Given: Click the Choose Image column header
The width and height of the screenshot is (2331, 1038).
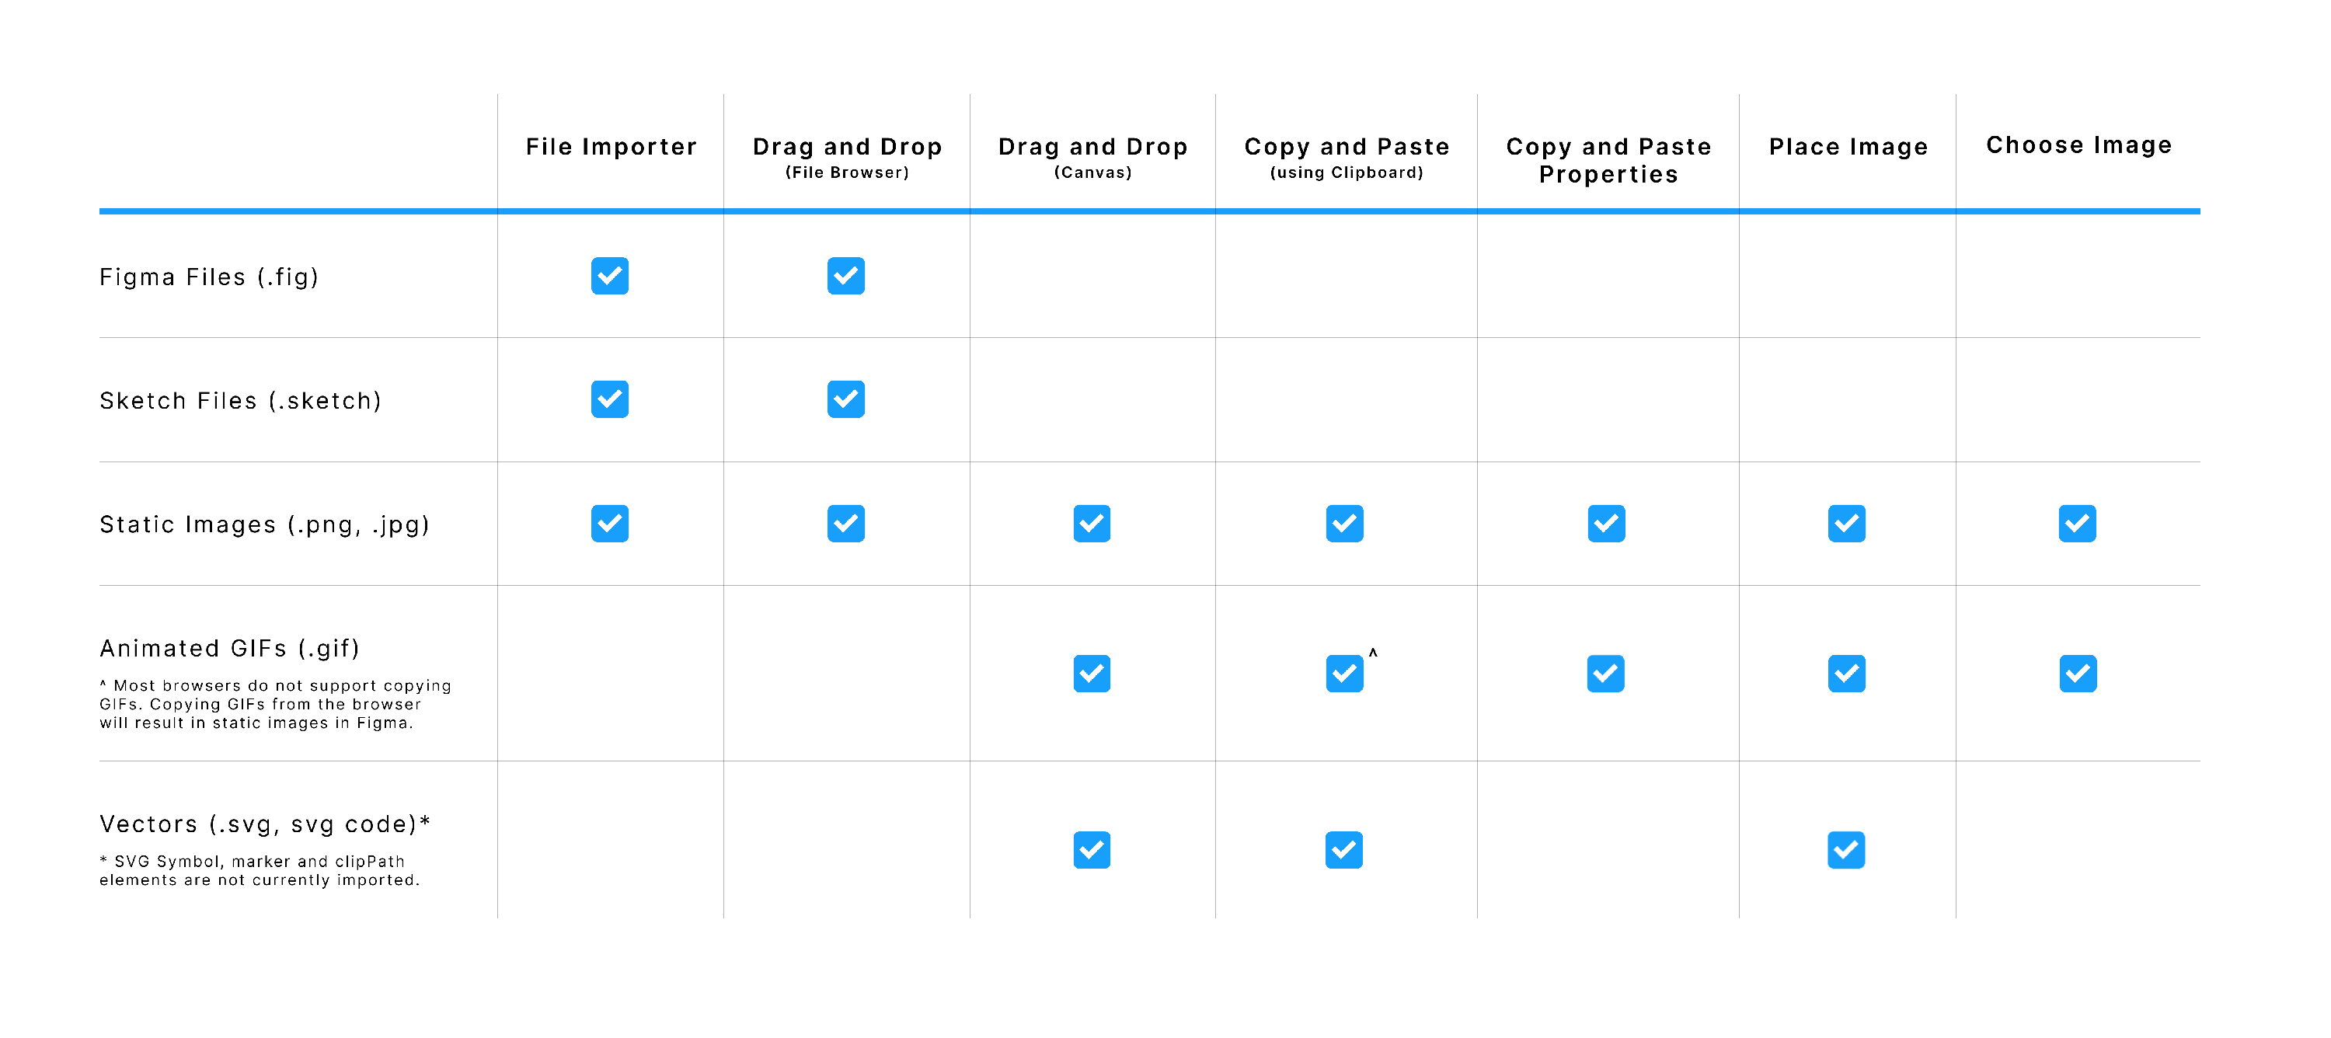Looking at the screenshot, I should 2079,145.
